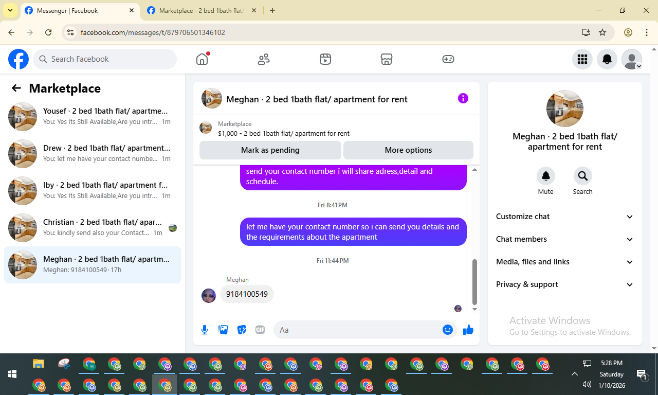Open Windows Start button
658x395 pixels.
pos(12,374)
